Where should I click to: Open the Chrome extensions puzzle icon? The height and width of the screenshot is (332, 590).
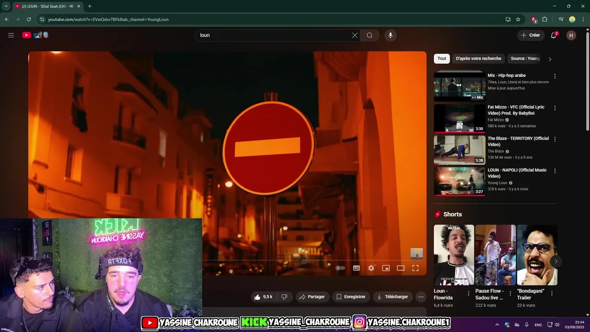[545, 19]
